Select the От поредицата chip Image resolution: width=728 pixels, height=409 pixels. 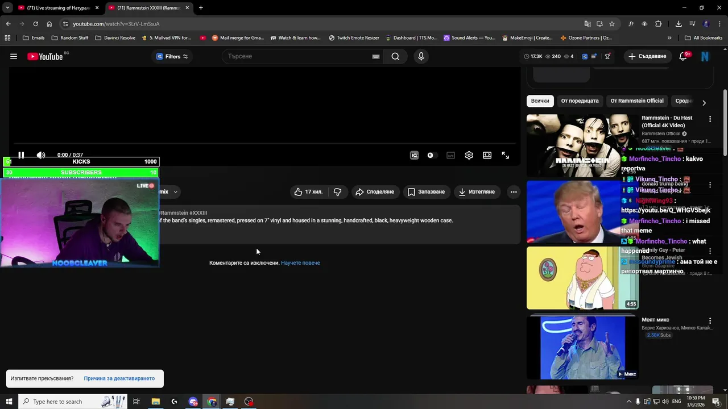tap(580, 101)
